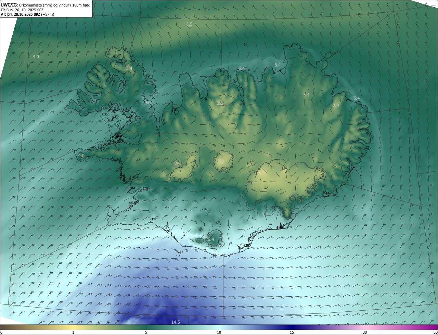Select the 5 tick on color scale
The height and width of the screenshot is (335, 438).
coord(146,332)
